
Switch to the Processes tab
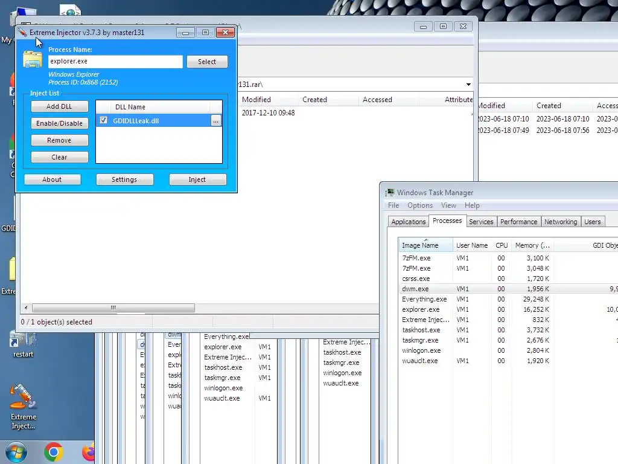447,221
